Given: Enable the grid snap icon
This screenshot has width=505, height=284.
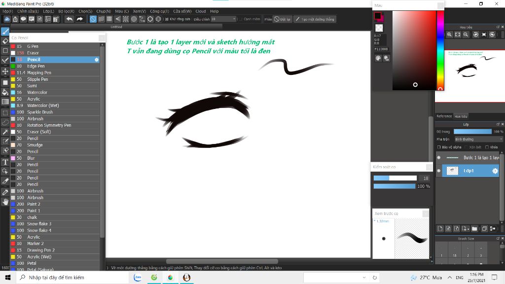Looking at the screenshot, I should 109,19.
